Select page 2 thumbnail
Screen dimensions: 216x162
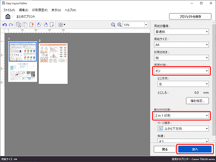tap(53, 64)
